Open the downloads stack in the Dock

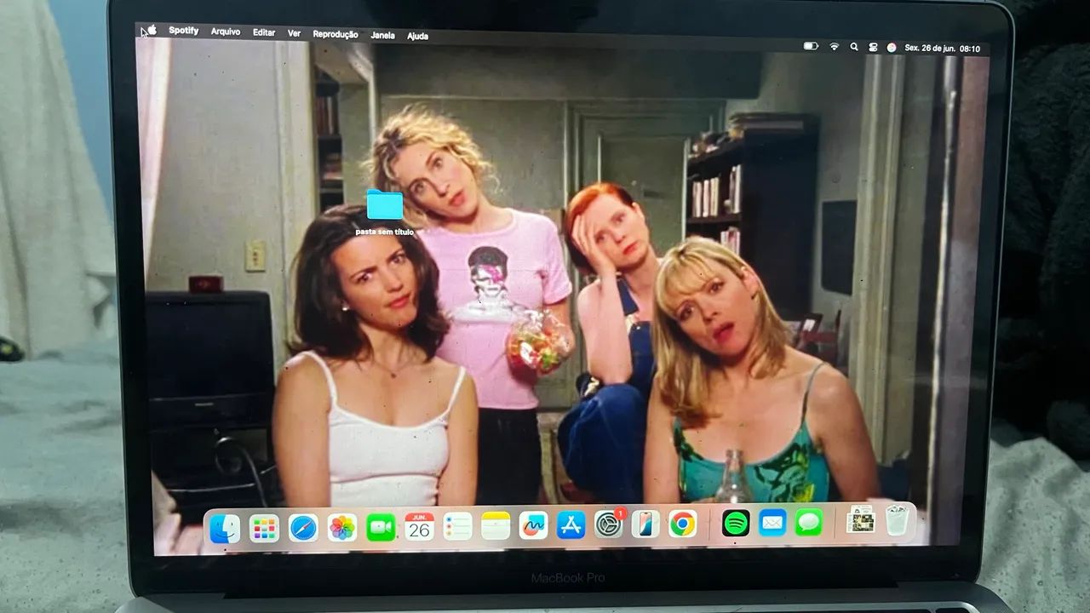point(861,520)
